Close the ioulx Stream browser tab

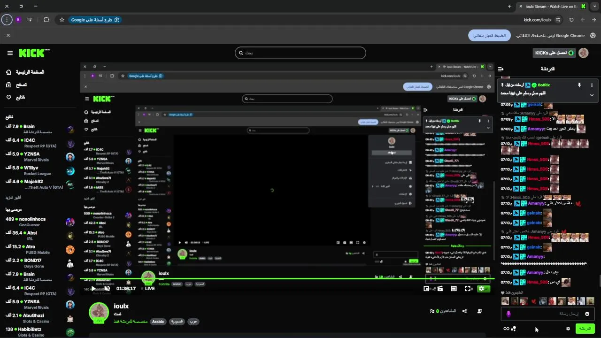(520, 7)
